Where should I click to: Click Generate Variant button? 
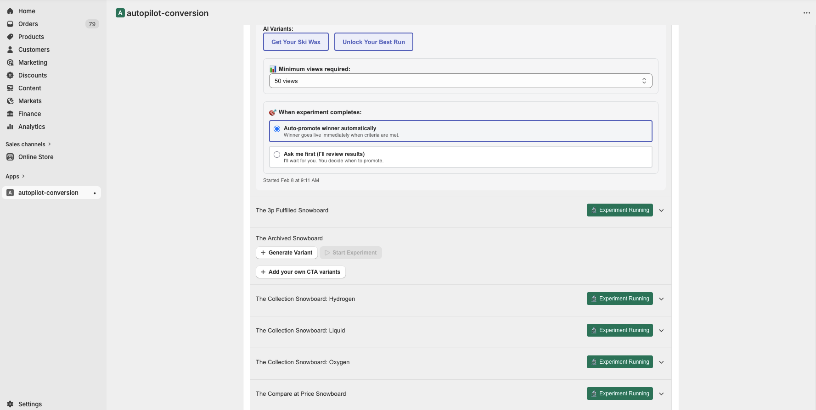point(287,253)
